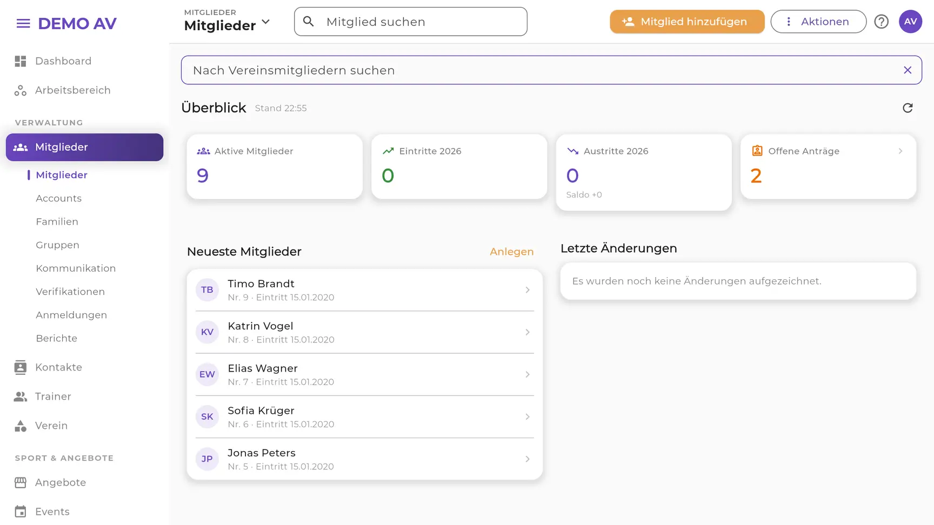Click the KV avatar of Katrin Vogel
This screenshot has height=525, width=934.
[207, 332]
